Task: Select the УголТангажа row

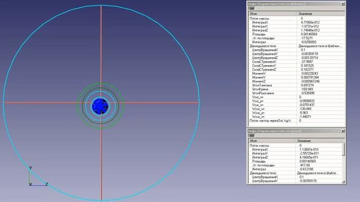Action: point(296,85)
